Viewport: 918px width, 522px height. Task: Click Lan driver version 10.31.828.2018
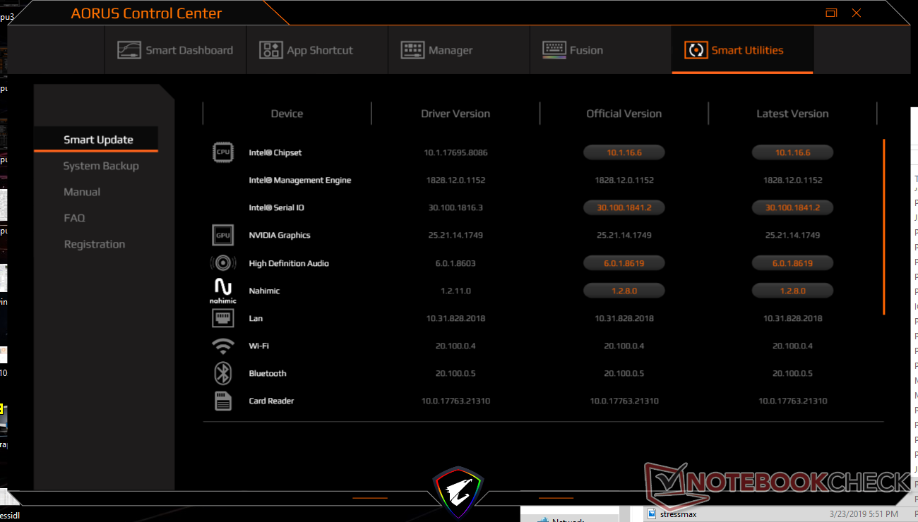[455, 318]
